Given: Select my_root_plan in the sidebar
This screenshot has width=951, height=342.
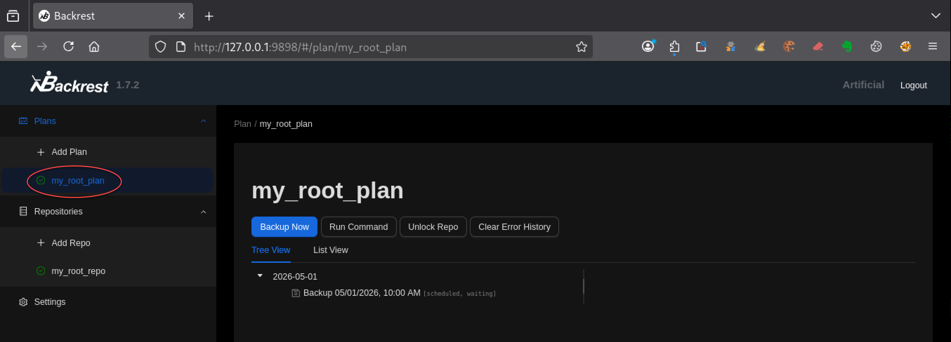Looking at the screenshot, I should (x=108, y=180).
